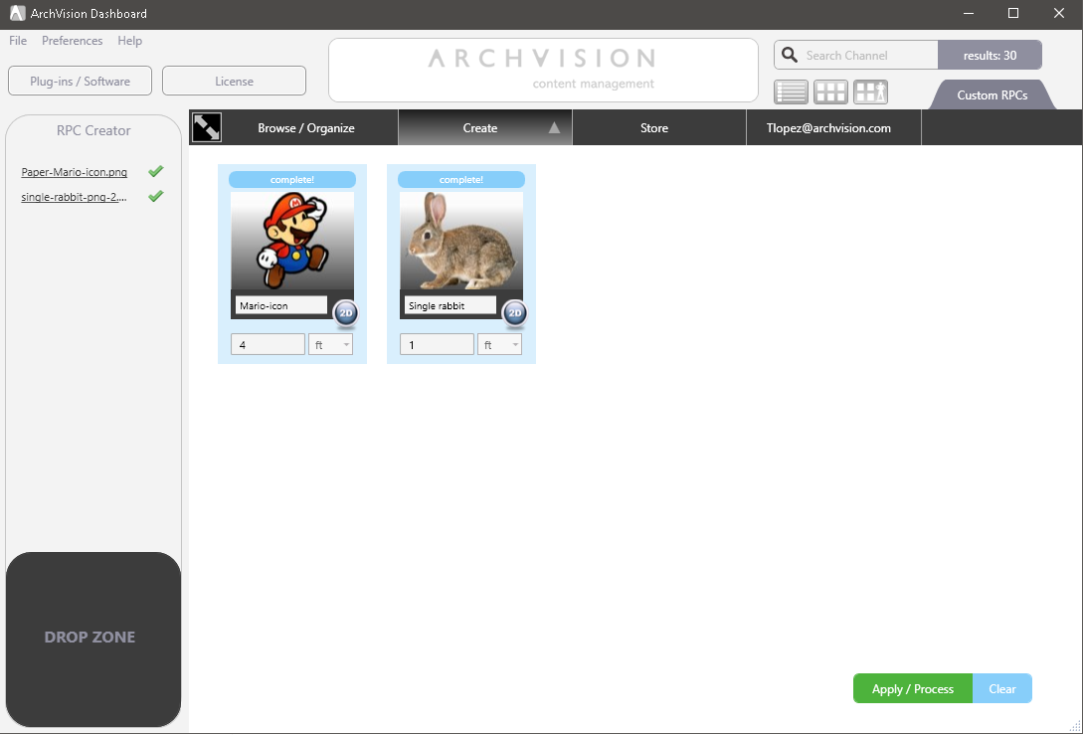
Task: Switch to grid thumbnail view
Action: [x=830, y=92]
